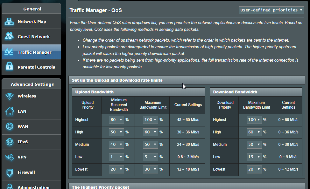Expand Medium upload minimum reserved bandwidth dropdown

click(x=116, y=145)
